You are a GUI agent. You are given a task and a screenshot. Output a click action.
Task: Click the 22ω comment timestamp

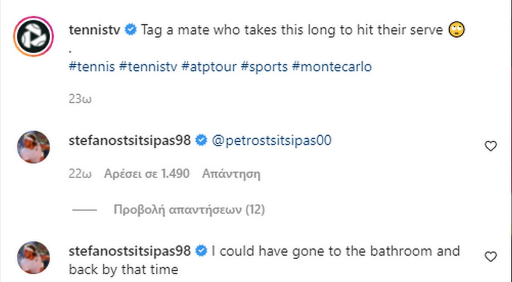80,174
